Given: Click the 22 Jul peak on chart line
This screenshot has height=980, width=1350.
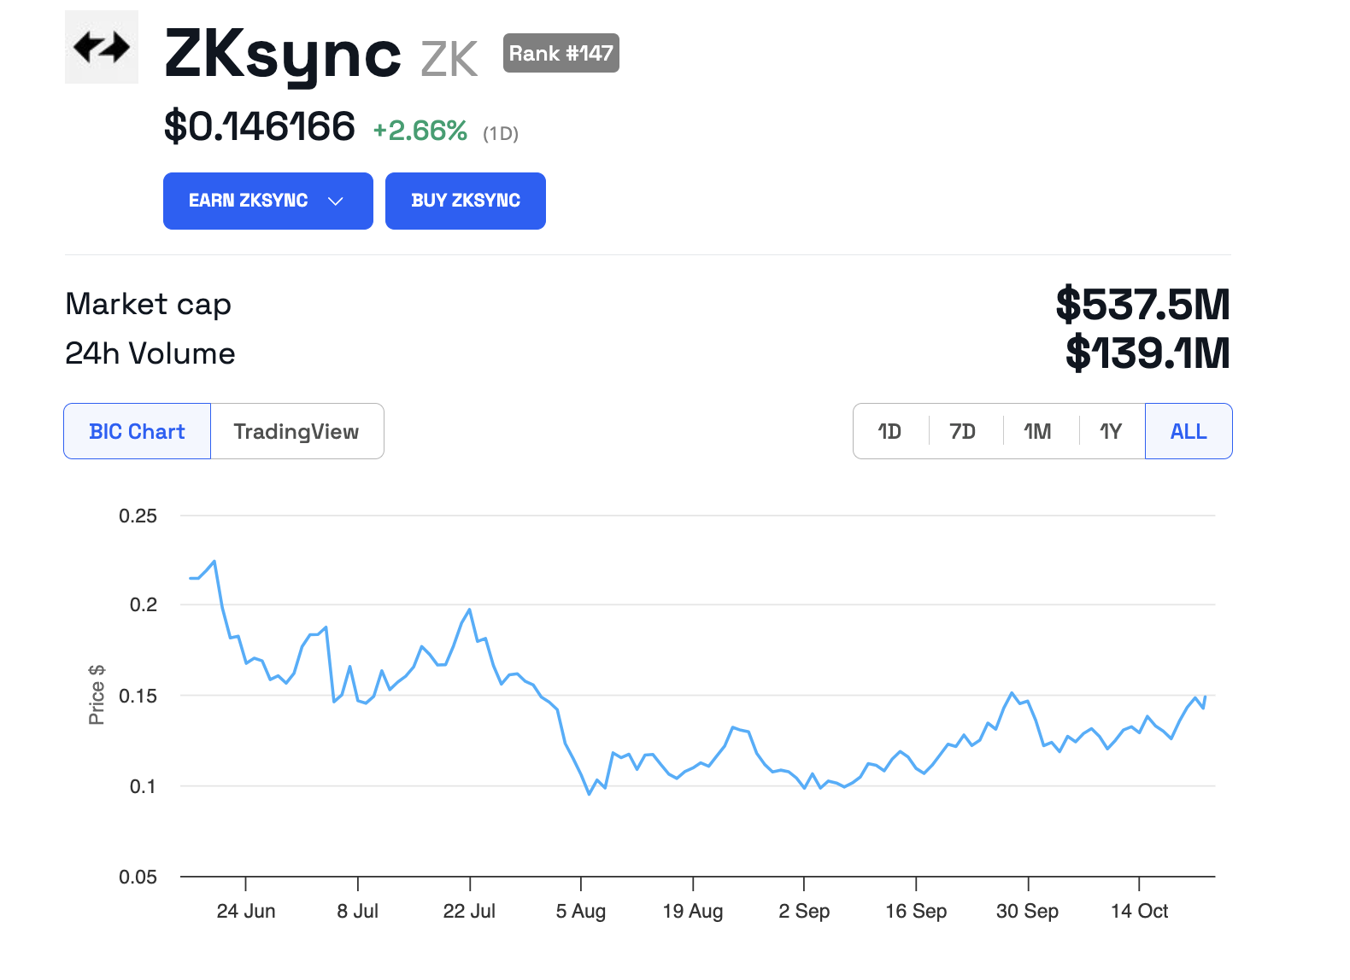Looking at the screenshot, I should (x=469, y=610).
